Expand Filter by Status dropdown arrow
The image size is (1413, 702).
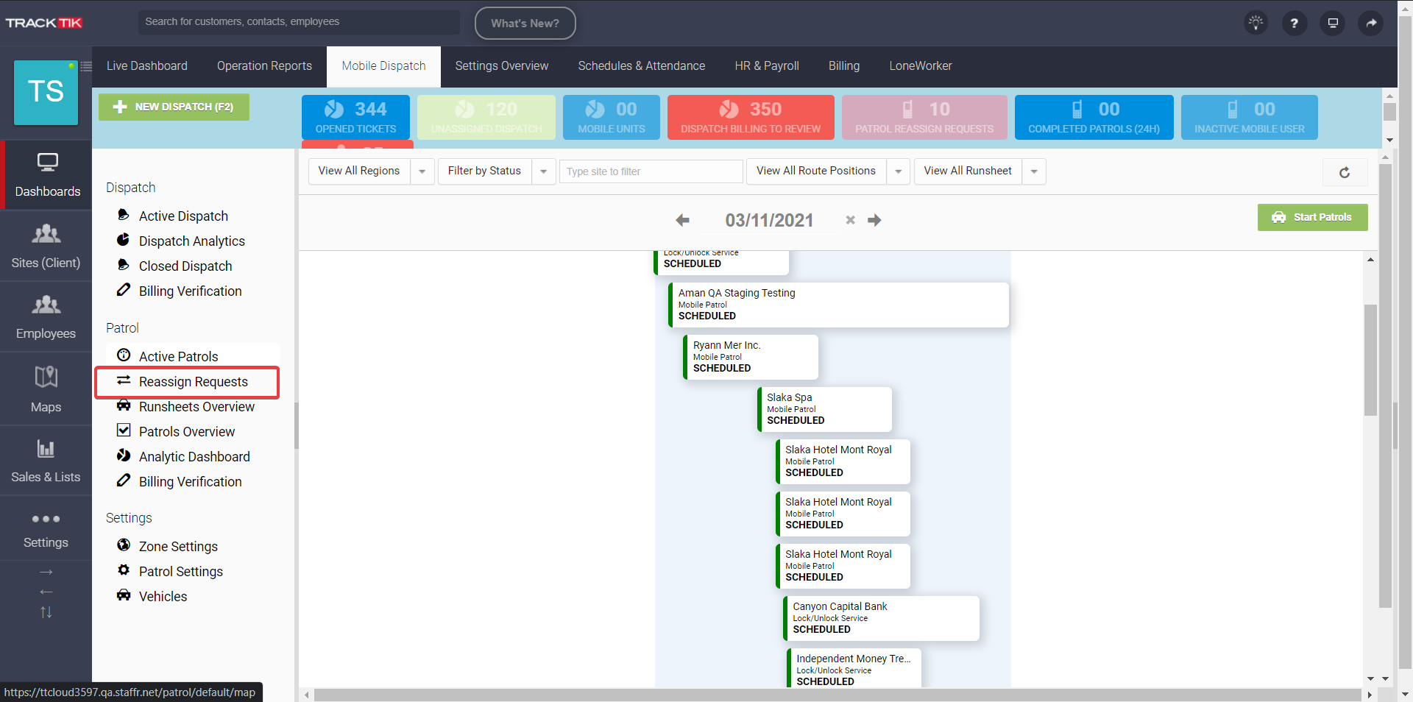click(543, 171)
